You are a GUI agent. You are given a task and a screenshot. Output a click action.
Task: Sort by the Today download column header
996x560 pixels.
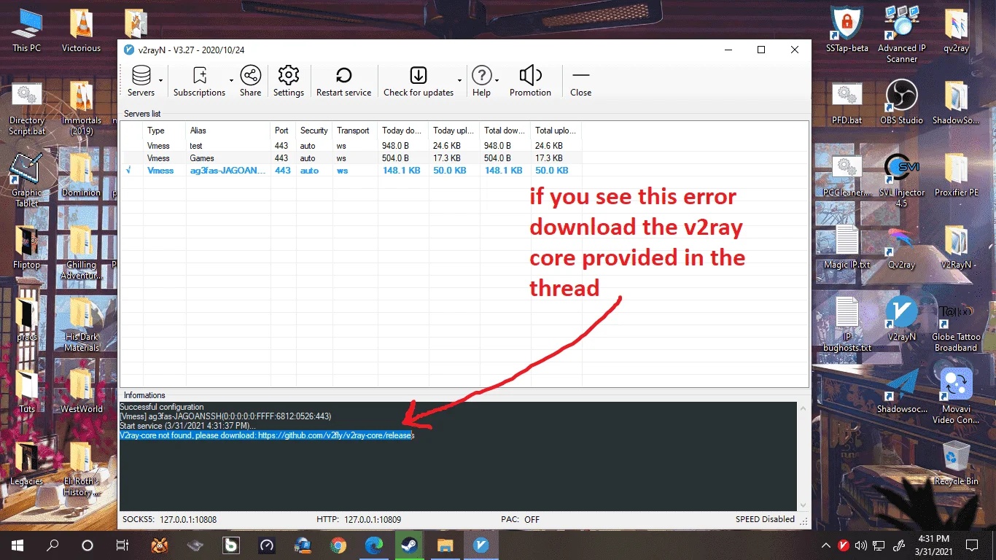click(403, 131)
